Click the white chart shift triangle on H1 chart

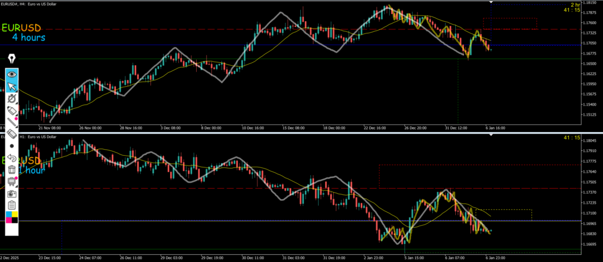click(x=491, y=135)
